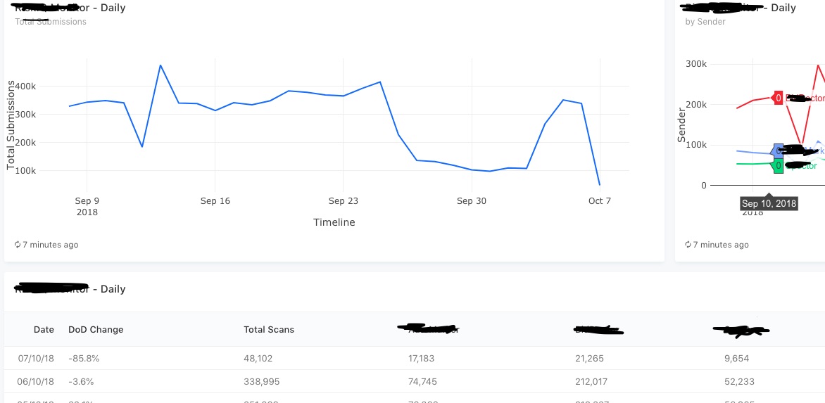Click the peak point of the blue line
Screen dimensions: 825x403
click(x=160, y=65)
